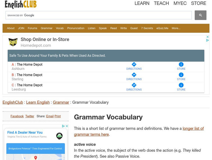Viewport: 212px width, 160px height.
Task: Open Grammar in the navigation bar
Action: tap(47, 28)
